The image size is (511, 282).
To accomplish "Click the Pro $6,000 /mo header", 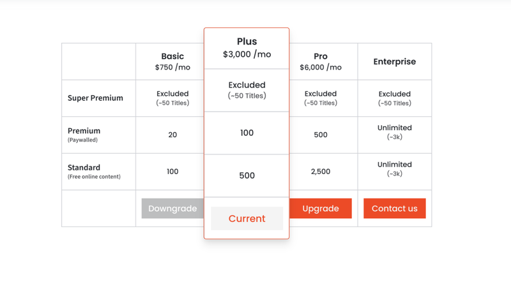I will pyautogui.click(x=321, y=61).
